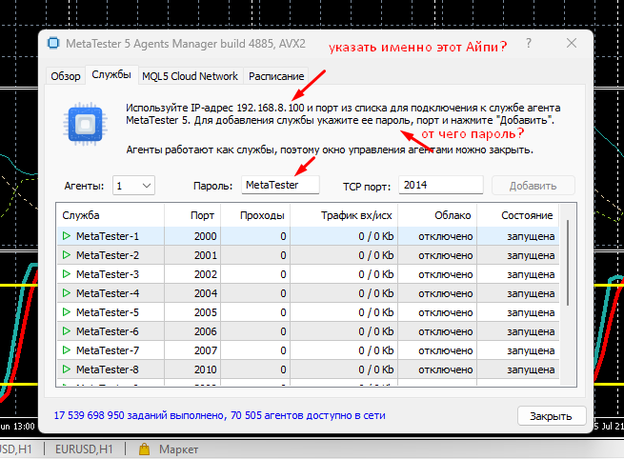Select the MetaTester-8 service row name
This screenshot has width=624, height=459.
(108, 369)
